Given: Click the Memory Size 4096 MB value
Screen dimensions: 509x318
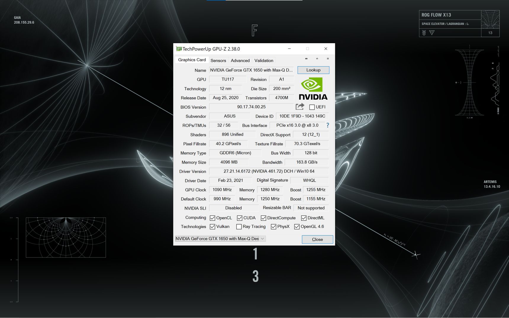Looking at the screenshot, I should pyautogui.click(x=229, y=162).
